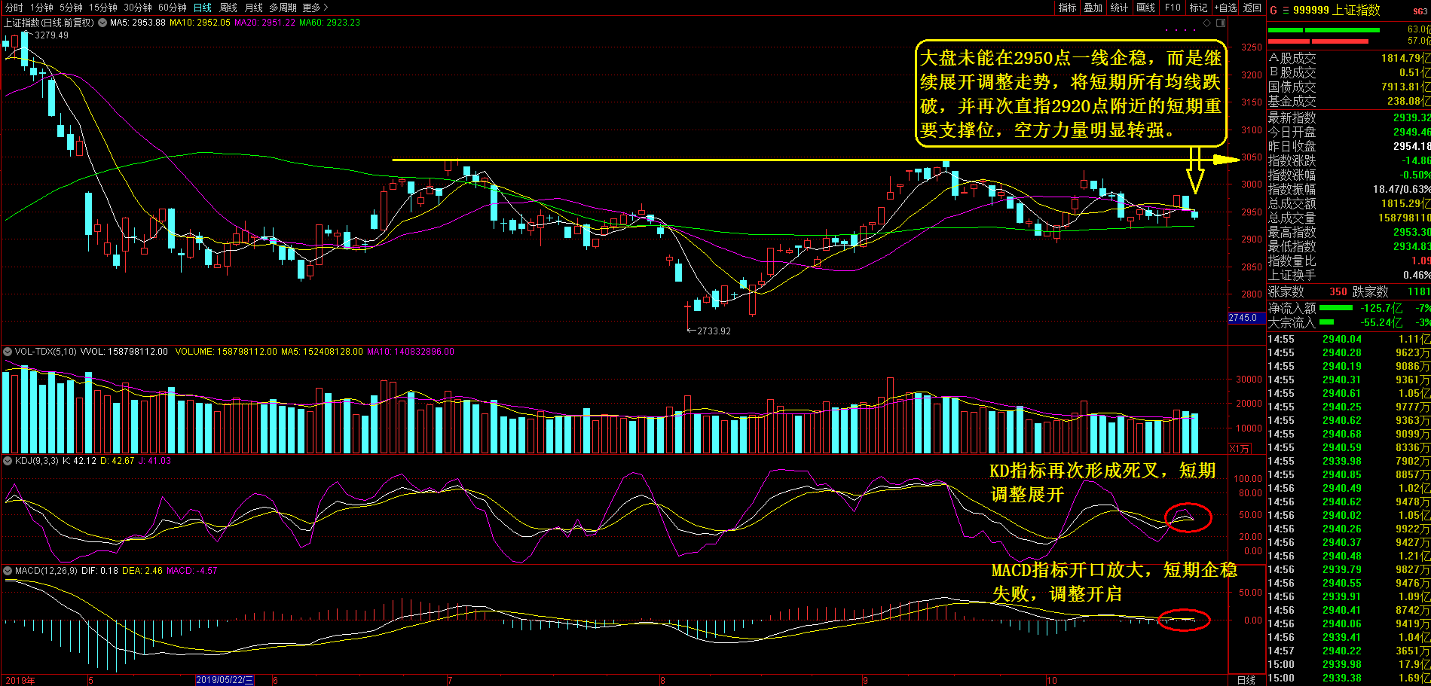Click the 指数涨跌 row
This screenshot has height=686, width=1431.
[1349, 160]
